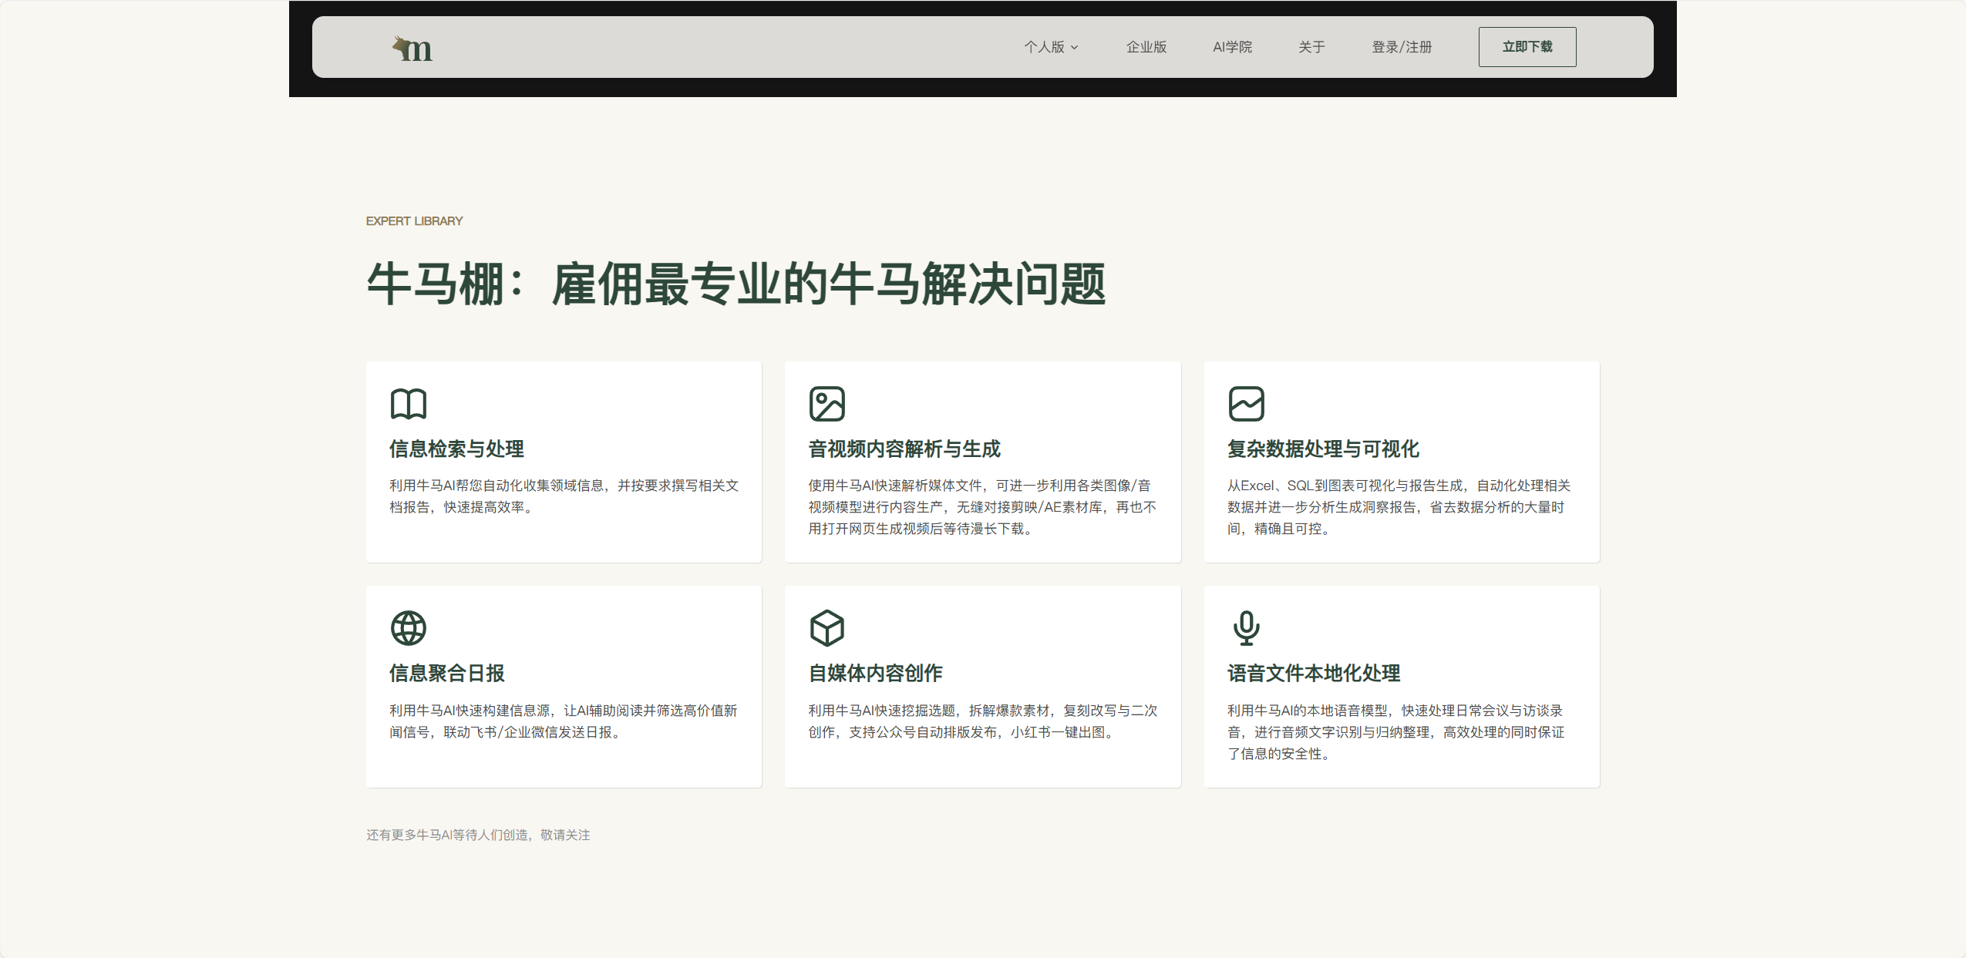The height and width of the screenshot is (958, 1966).
Task: Click the 立即下载 button
Action: point(1527,47)
